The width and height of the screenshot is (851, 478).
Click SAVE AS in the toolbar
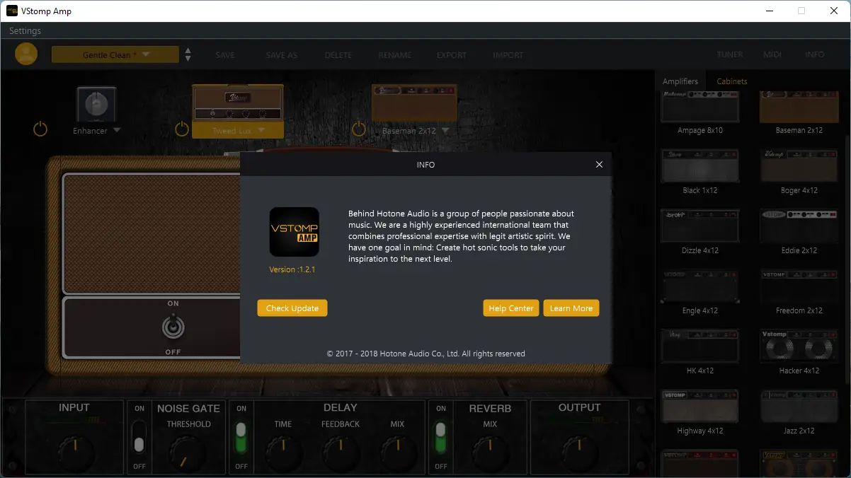pos(282,55)
